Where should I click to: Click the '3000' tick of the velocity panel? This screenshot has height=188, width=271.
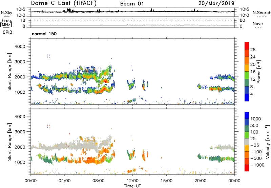coord(20,132)
